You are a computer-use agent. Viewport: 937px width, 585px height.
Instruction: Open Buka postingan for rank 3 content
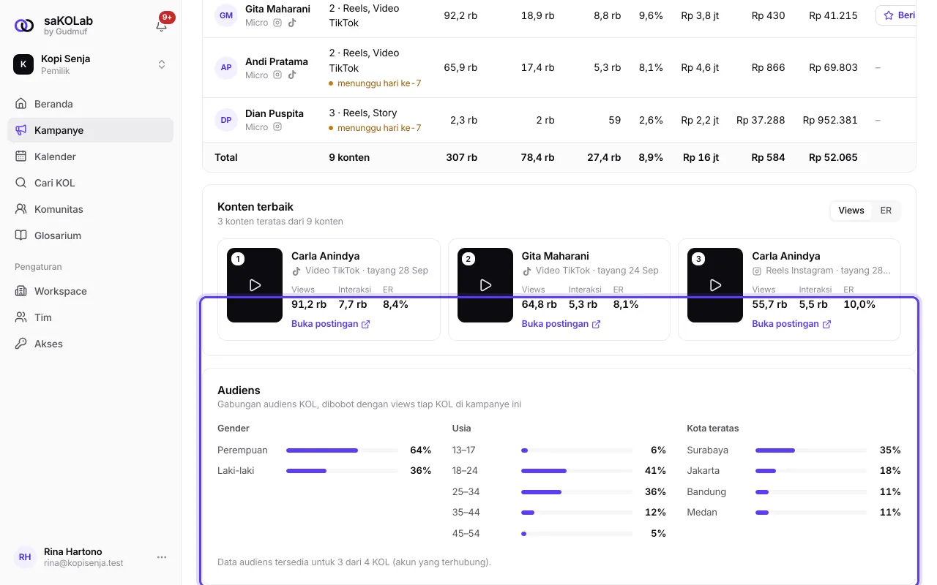[x=792, y=324]
